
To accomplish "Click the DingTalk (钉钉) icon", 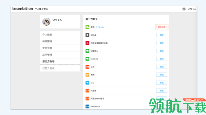I will [87, 83].
